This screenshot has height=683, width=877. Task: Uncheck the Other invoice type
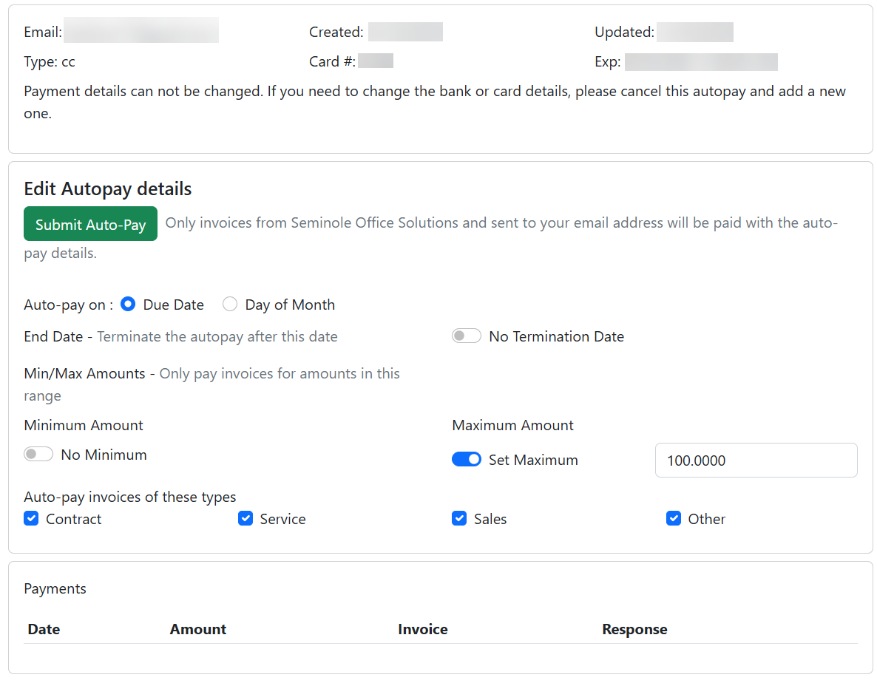click(674, 518)
